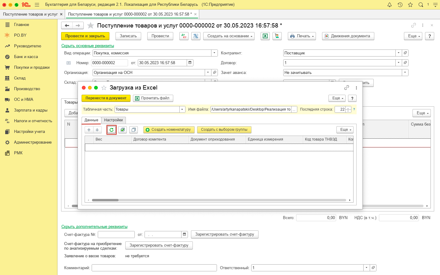This screenshot has height=275, width=440.
Task: Increase the Последняя строка value with the stepper
Action: click(348, 108)
